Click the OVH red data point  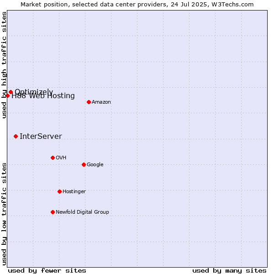pyautogui.click(x=53, y=158)
